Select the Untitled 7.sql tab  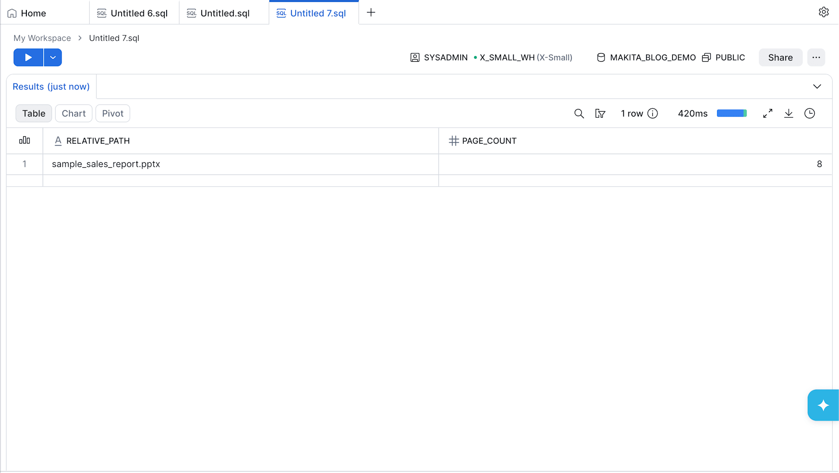tap(314, 13)
